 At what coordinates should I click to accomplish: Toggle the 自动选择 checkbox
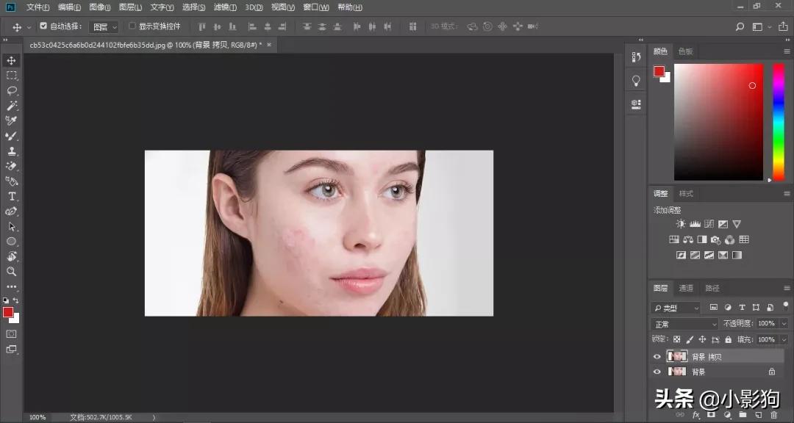pos(43,26)
